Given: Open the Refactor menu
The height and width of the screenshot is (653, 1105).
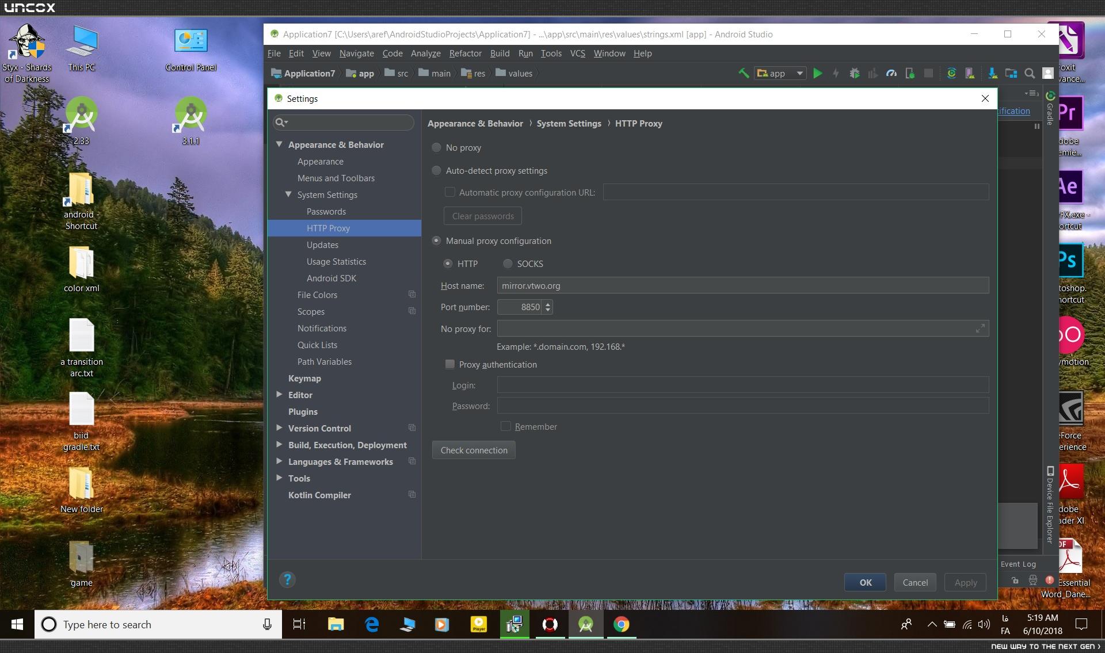Looking at the screenshot, I should coord(465,54).
